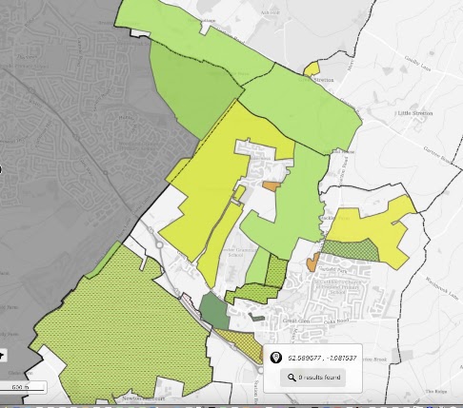This screenshot has height=408, width=463.
Task: Click the star icon button at left edge
Action: [x=2, y=356]
